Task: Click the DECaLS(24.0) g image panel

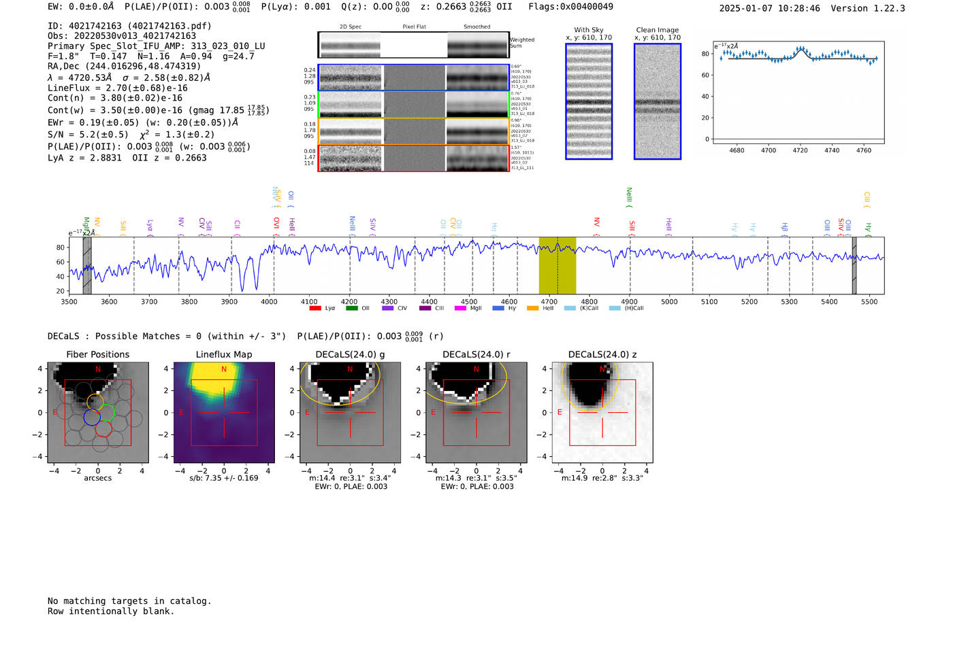Action: click(x=350, y=412)
